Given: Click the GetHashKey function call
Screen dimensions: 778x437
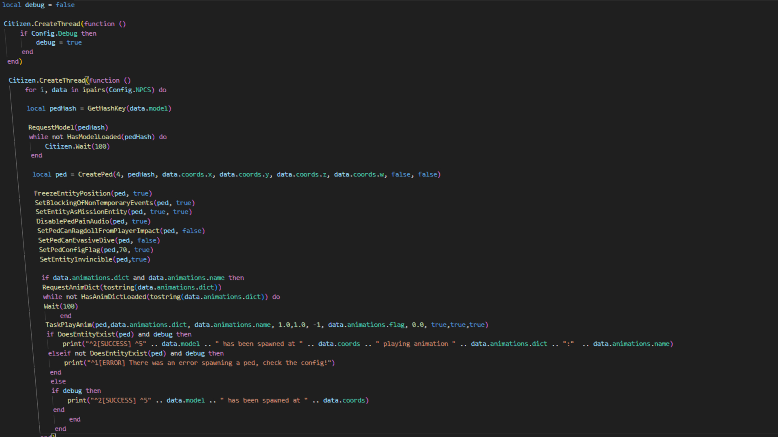Looking at the screenshot, I should (106, 108).
